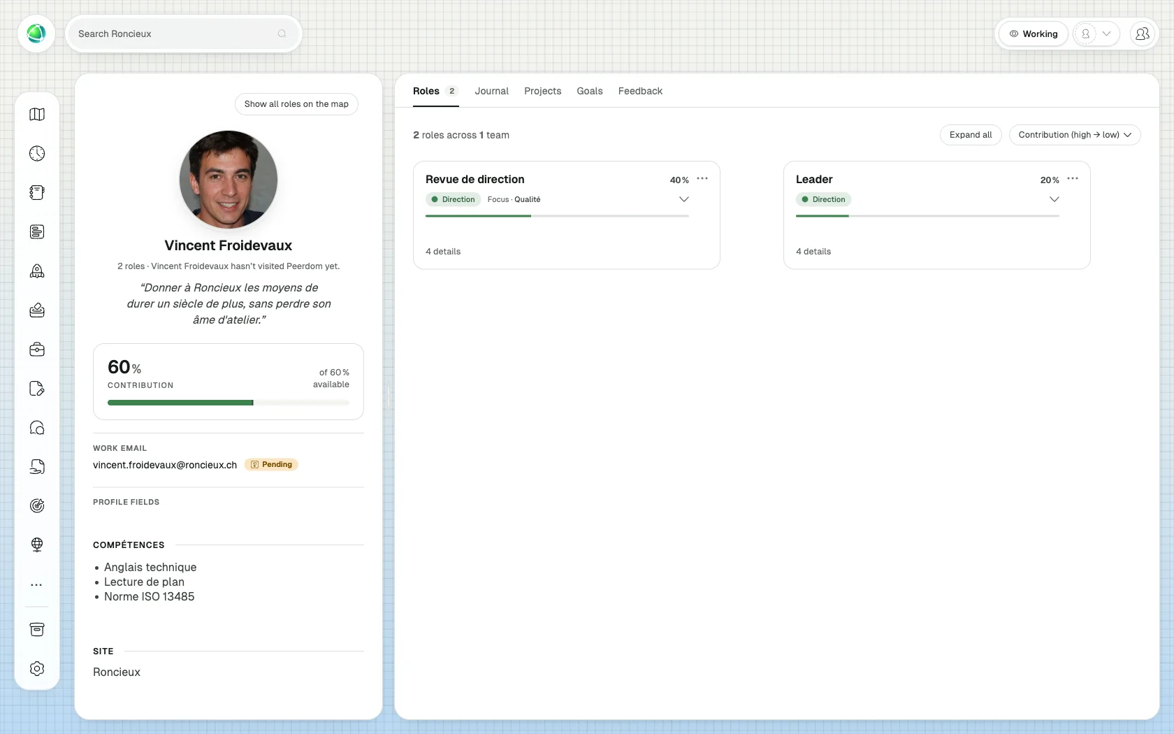Open the hand-holding-document sidebar icon
1174x734 pixels.
coord(37,467)
